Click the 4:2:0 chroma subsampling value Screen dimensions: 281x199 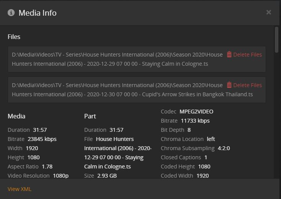click(224, 148)
